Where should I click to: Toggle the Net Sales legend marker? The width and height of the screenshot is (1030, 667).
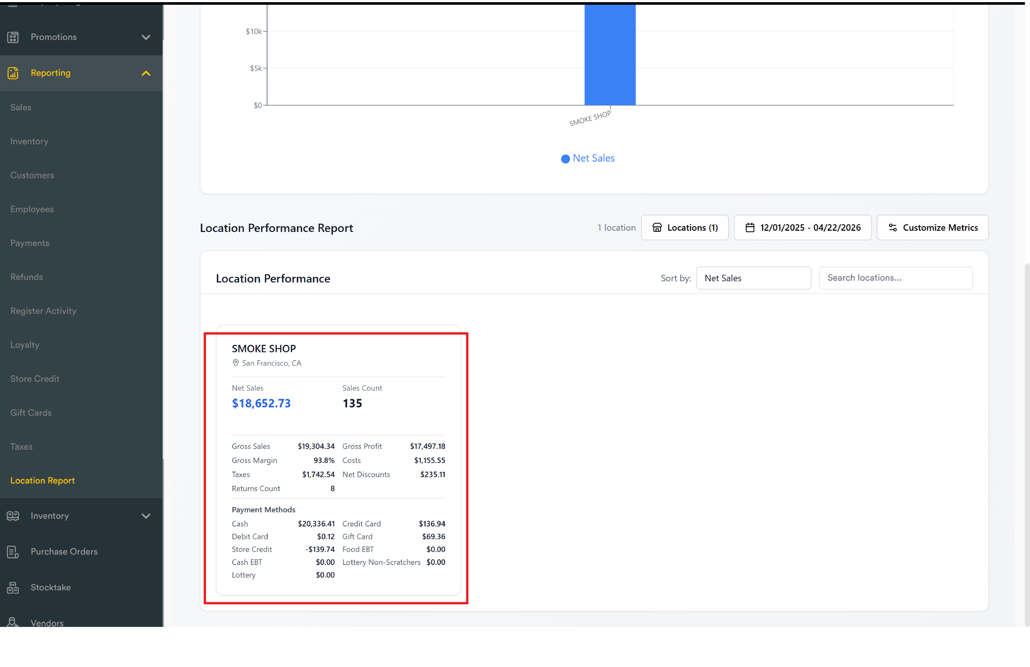click(x=565, y=159)
